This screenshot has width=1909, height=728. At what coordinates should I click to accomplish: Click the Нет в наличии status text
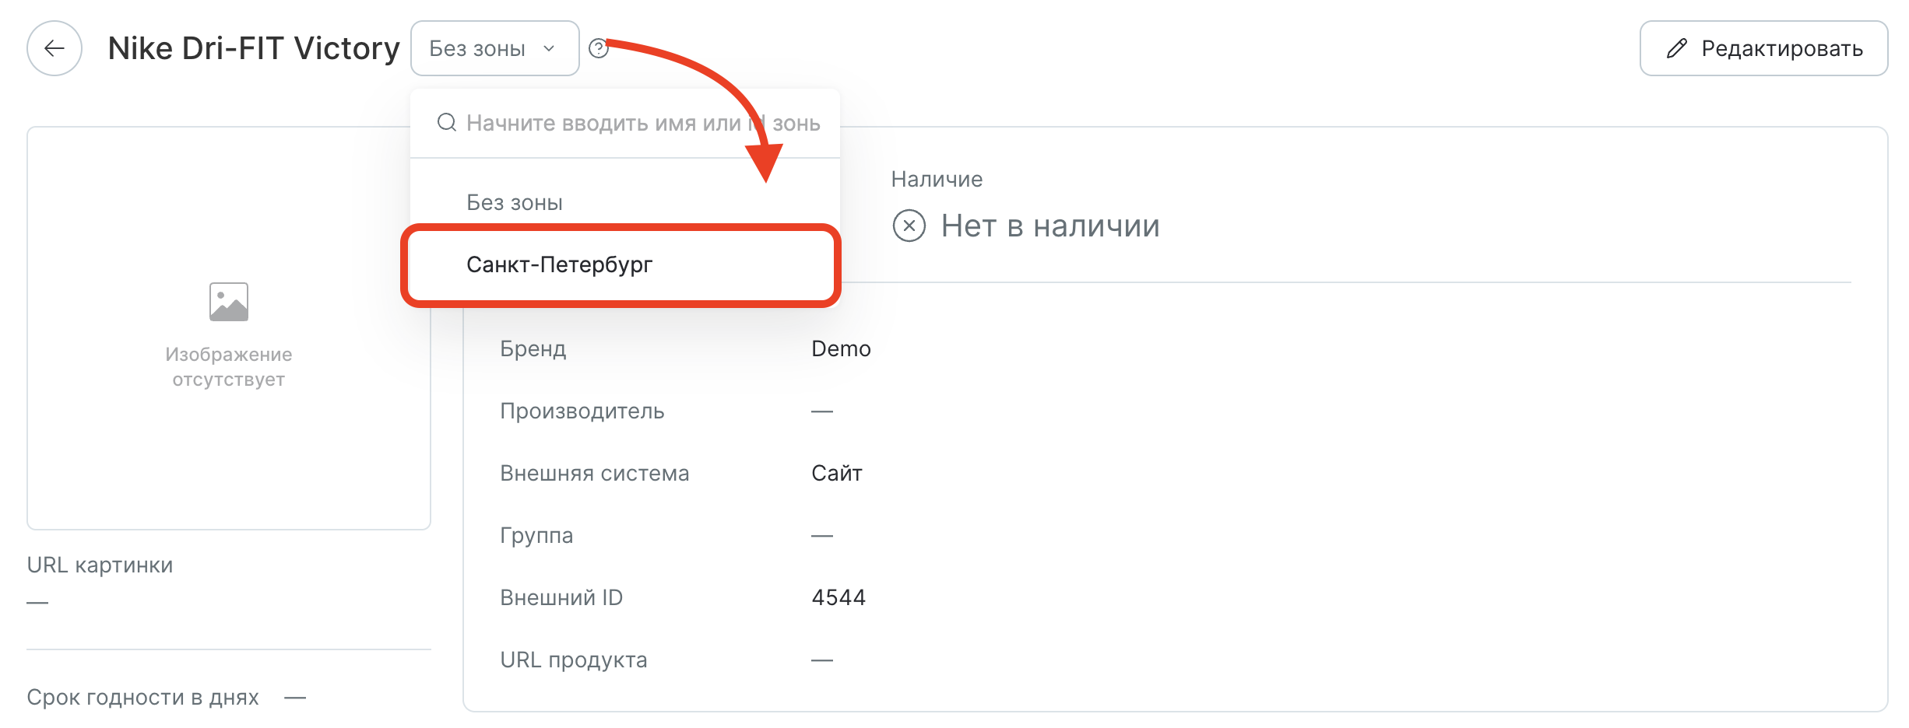[1050, 226]
